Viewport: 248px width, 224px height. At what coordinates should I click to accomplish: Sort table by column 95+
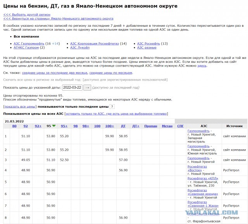tap(64, 126)
